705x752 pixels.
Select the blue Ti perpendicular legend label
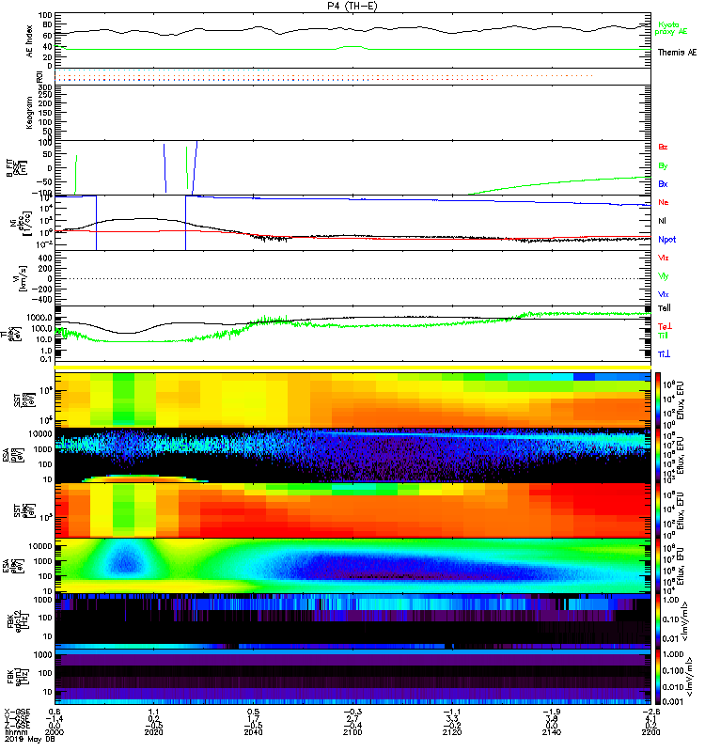click(x=664, y=354)
